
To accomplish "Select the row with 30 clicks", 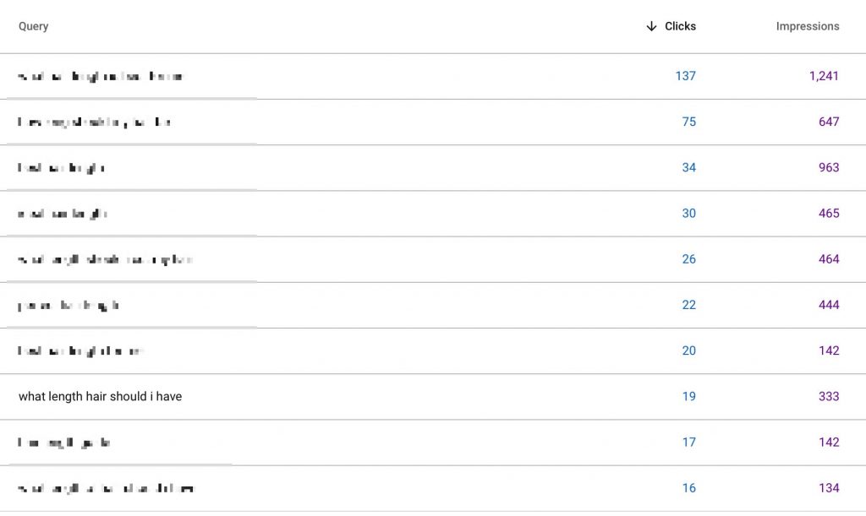I will (433, 214).
